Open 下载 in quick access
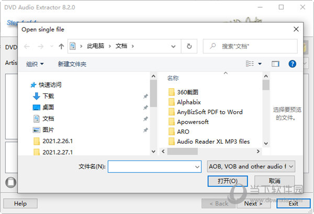This screenshot has width=314, height=214. pyautogui.click(x=43, y=96)
